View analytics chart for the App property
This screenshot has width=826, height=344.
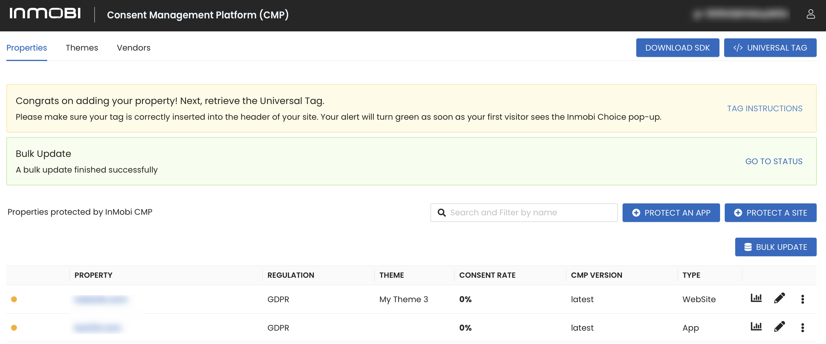tap(756, 326)
